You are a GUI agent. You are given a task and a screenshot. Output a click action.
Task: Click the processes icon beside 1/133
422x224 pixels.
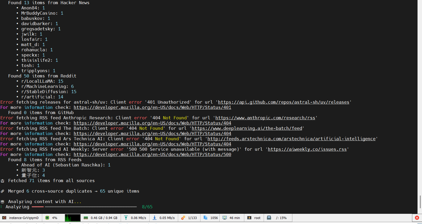click(183, 218)
